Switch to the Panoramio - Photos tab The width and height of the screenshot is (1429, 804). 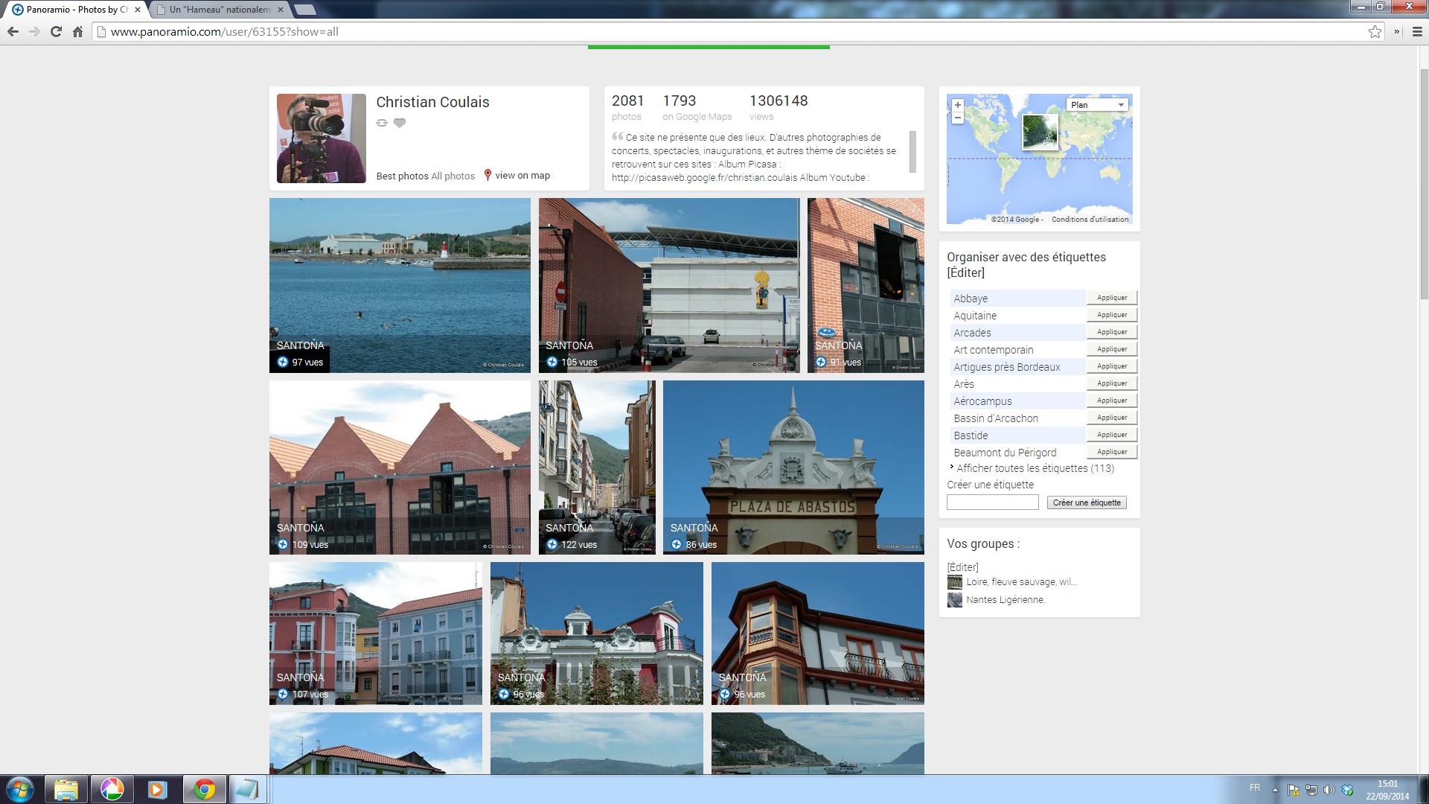click(x=77, y=10)
